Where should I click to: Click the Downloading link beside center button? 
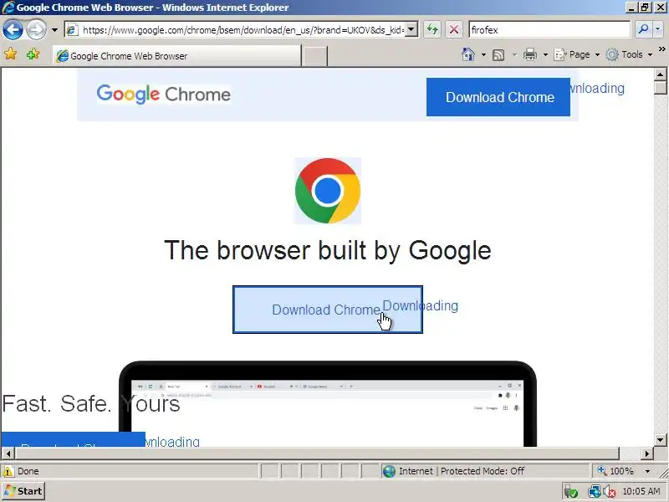tap(421, 305)
